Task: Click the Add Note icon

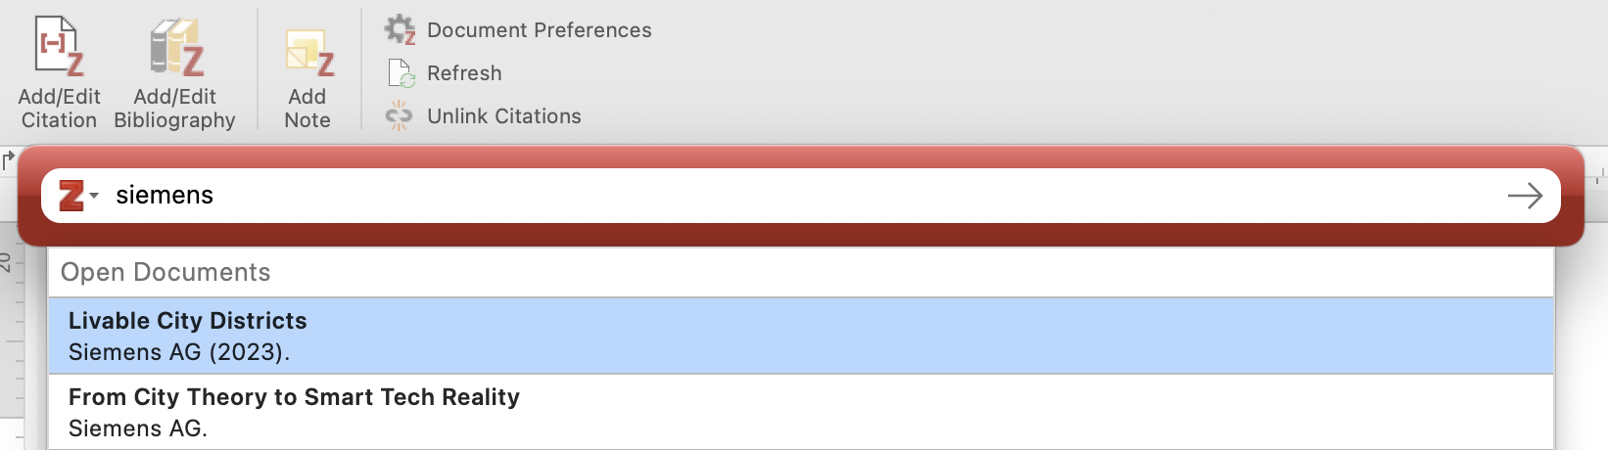Action: (x=308, y=52)
